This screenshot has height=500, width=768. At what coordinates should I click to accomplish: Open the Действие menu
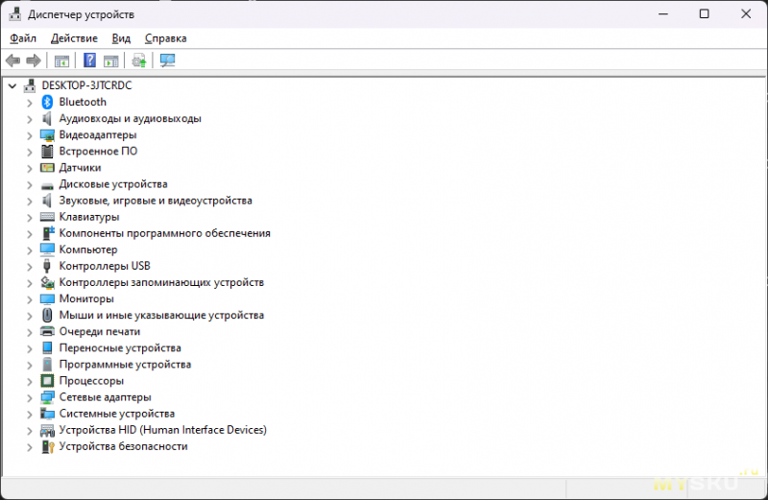74,38
